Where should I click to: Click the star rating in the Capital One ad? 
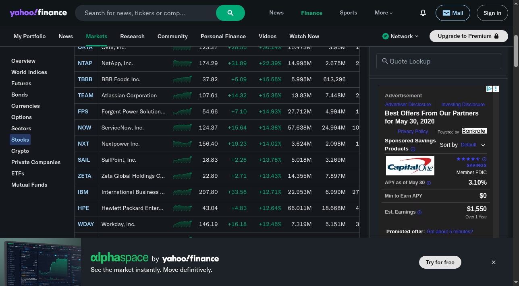point(468,159)
